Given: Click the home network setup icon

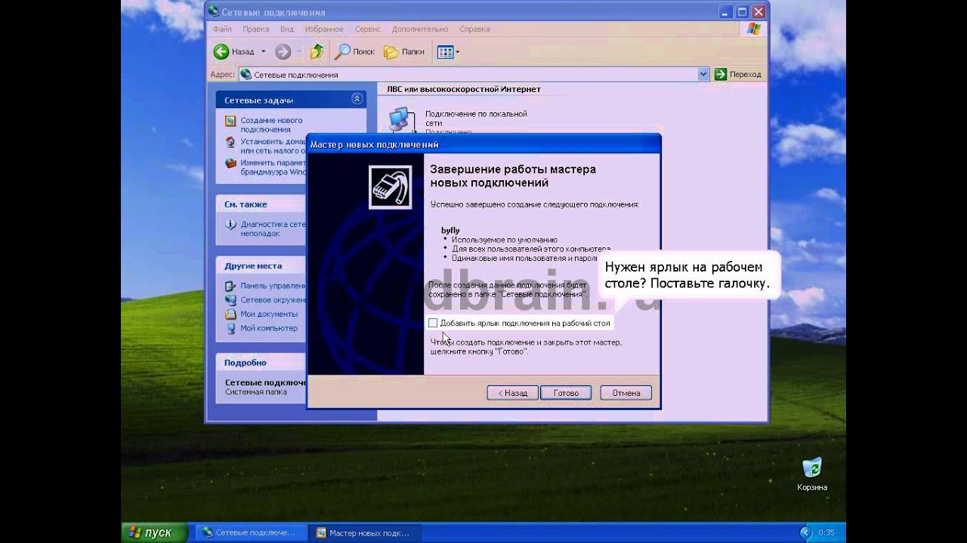Looking at the screenshot, I should tap(230, 142).
